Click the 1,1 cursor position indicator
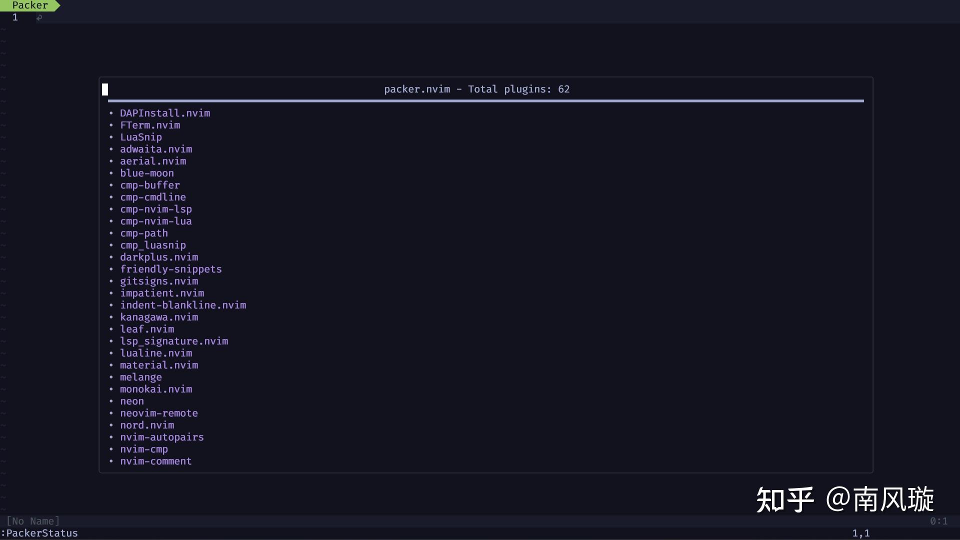960x540 pixels. (860, 533)
